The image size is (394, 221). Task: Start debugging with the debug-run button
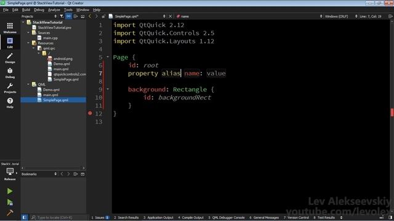tap(10, 202)
